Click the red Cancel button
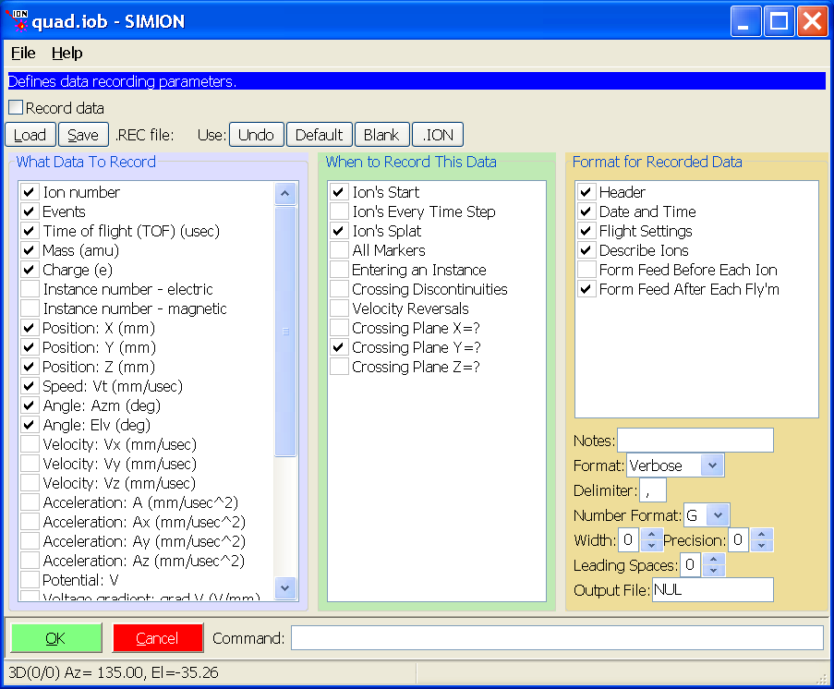This screenshot has height=689, width=834. coord(158,638)
